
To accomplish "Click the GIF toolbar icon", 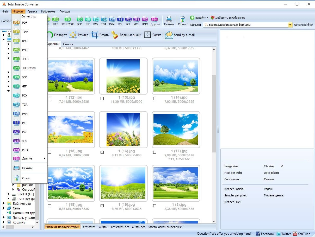I will [88, 21].
